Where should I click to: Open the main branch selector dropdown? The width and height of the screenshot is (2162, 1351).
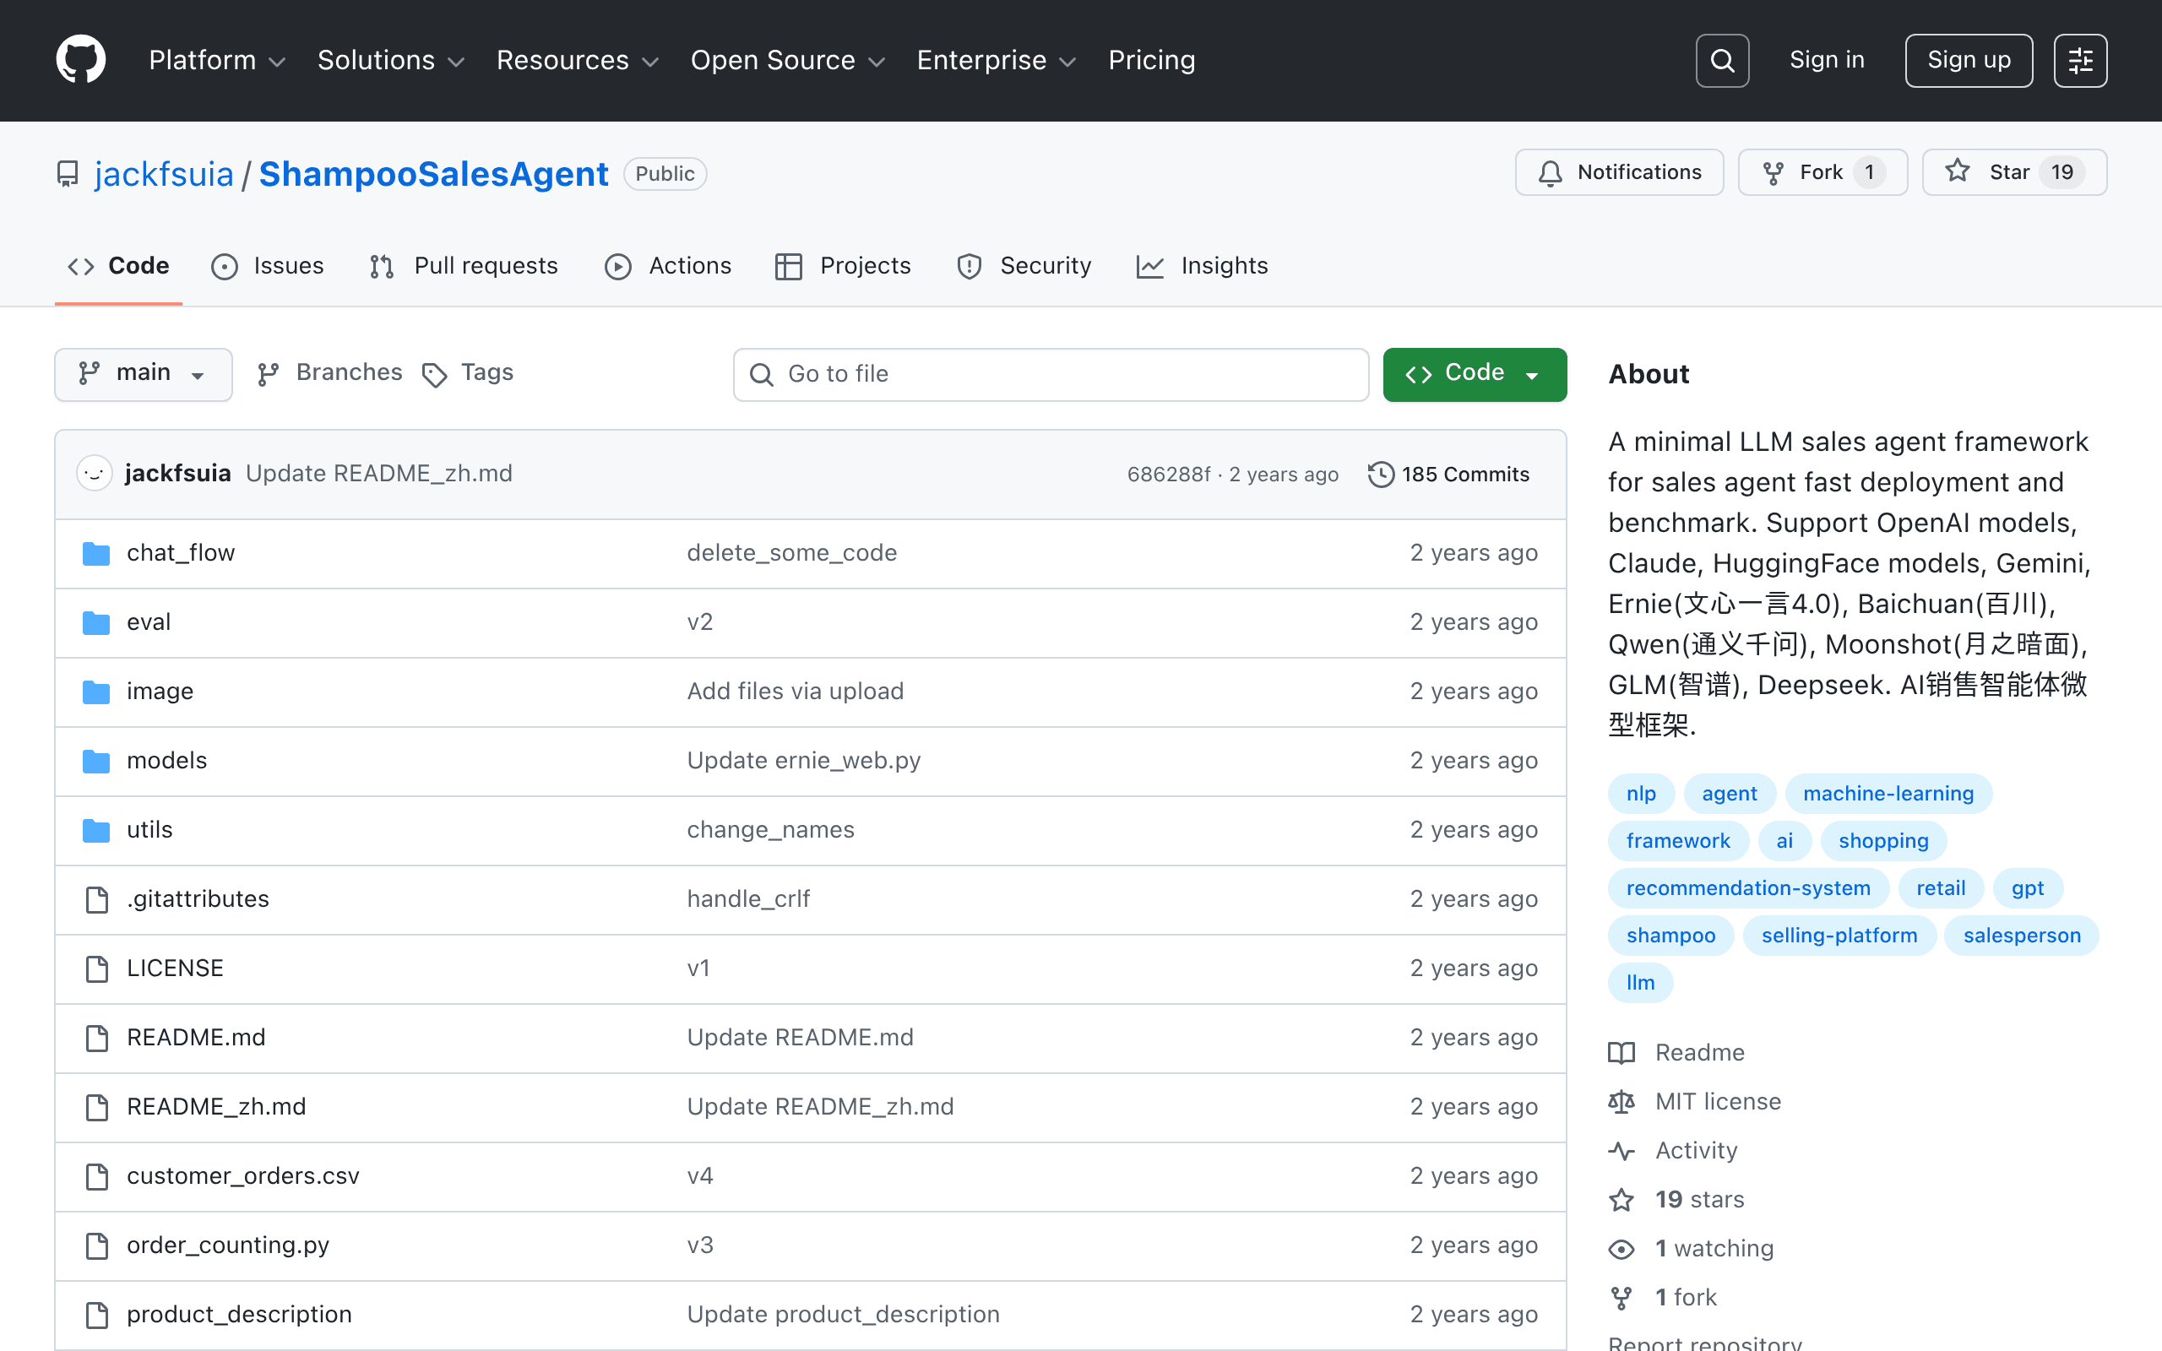[143, 373]
